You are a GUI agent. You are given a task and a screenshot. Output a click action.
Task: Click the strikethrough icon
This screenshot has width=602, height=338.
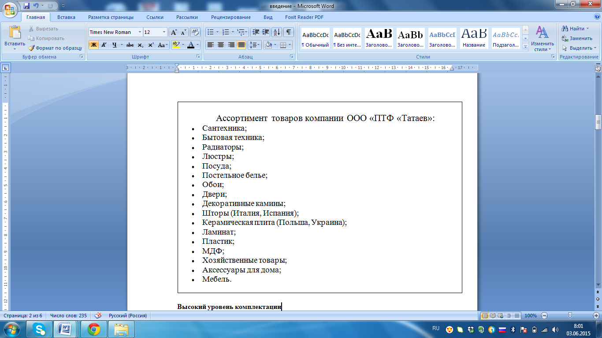(x=130, y=45)
